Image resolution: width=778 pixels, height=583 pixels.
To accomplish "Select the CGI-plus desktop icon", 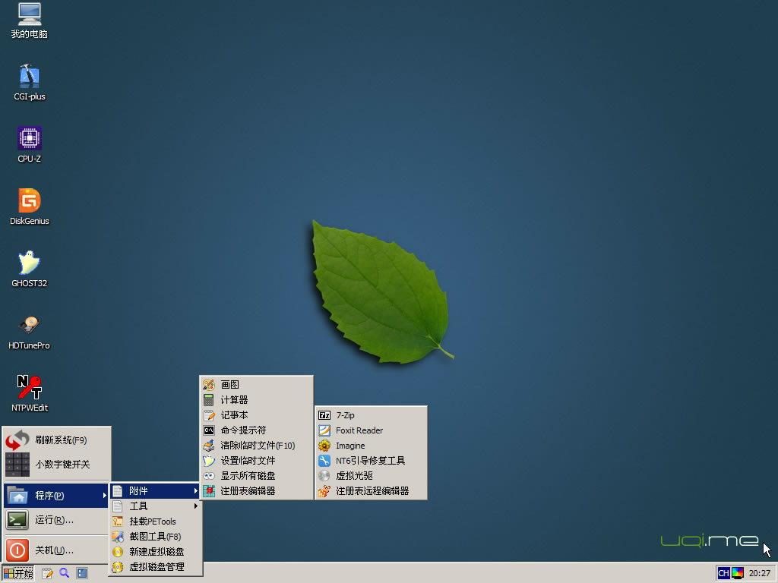I will click(30, 82).
